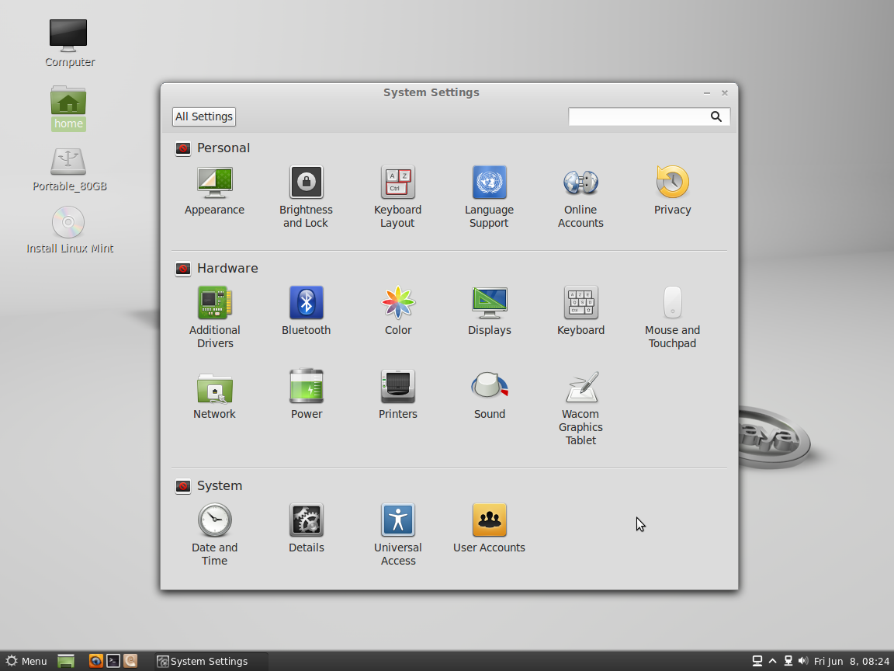Viewport: 894px width, 671px height.
Task: Click System Settings taskbar entry
Action: coord(210,662)
